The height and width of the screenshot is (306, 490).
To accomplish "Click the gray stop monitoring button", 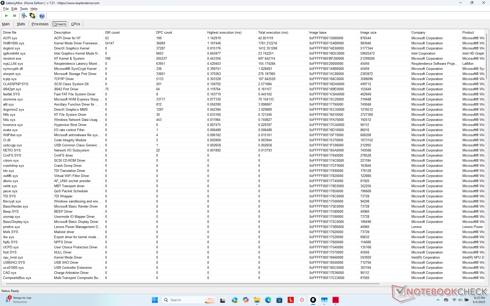I will [x=15, y=16].
